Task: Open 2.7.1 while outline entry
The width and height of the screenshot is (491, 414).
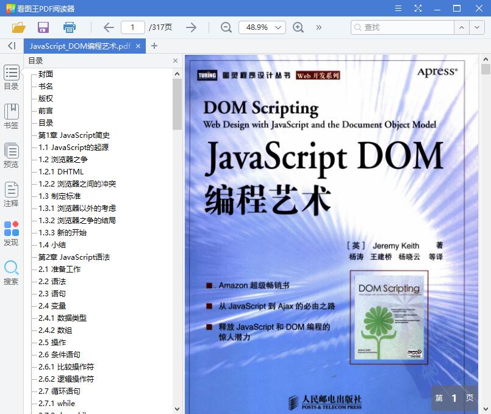Action: (x=57, y=404)
